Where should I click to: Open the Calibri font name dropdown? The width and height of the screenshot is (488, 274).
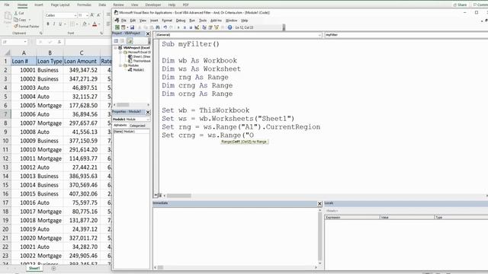click(x=75, y=15)
